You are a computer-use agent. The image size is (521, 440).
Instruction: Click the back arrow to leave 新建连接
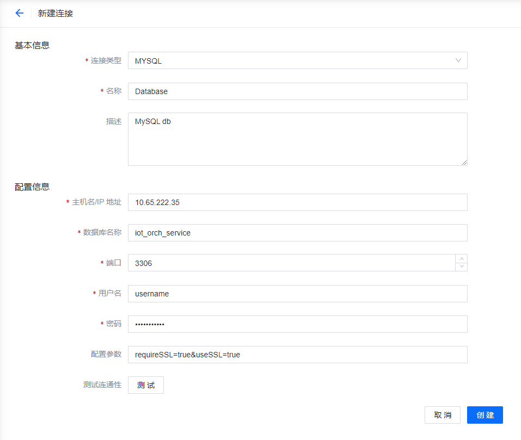[x=20, y=13]
